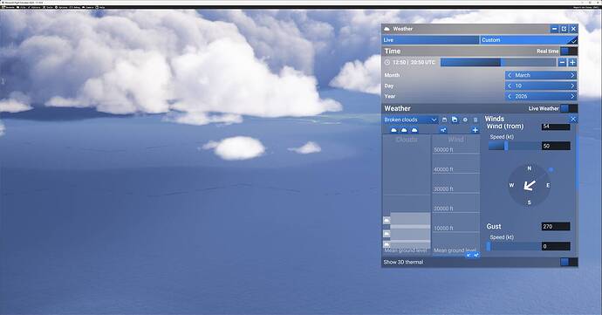Click the 12:50 | 20:50 UTC time text
The image size is (602, 315).
tap(414, 62)
